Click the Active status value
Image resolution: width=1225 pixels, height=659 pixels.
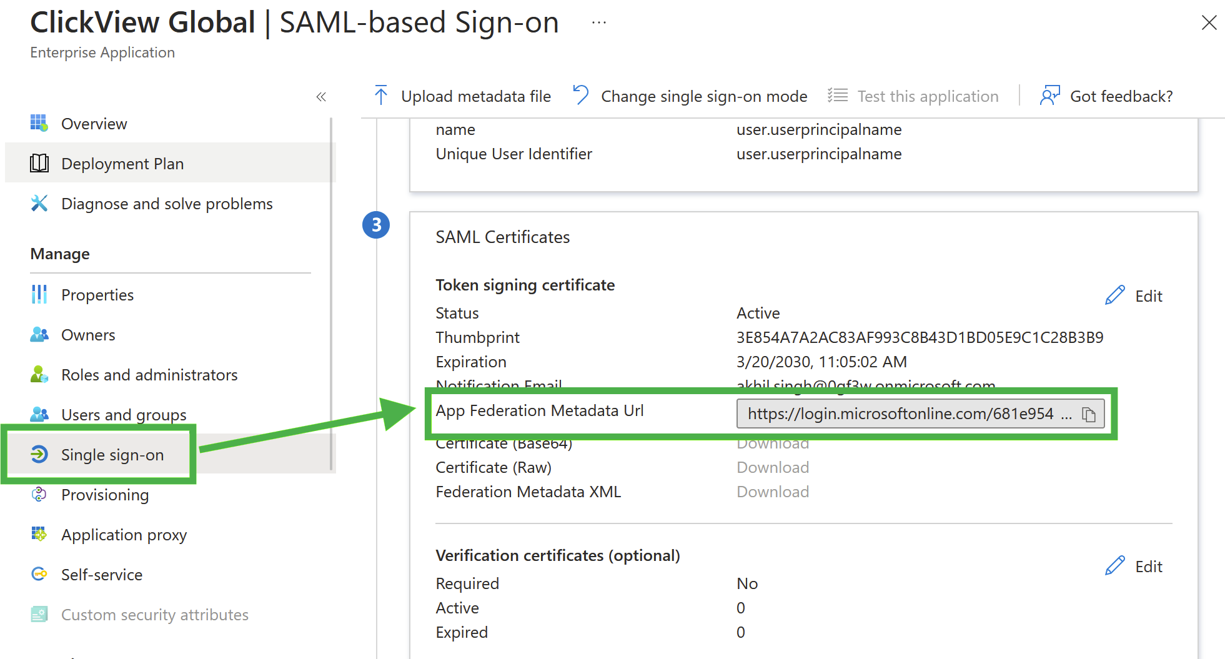(758, 313)
